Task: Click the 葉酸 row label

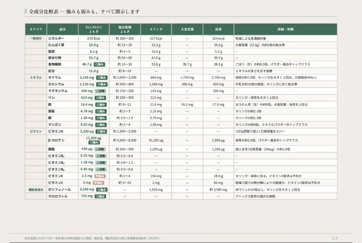Action: (51, 149)
